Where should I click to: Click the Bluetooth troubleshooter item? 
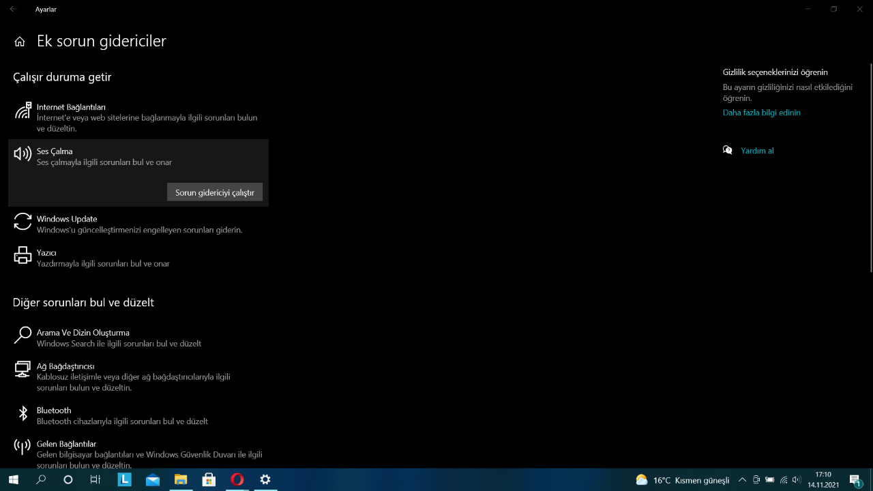[54, 411]
